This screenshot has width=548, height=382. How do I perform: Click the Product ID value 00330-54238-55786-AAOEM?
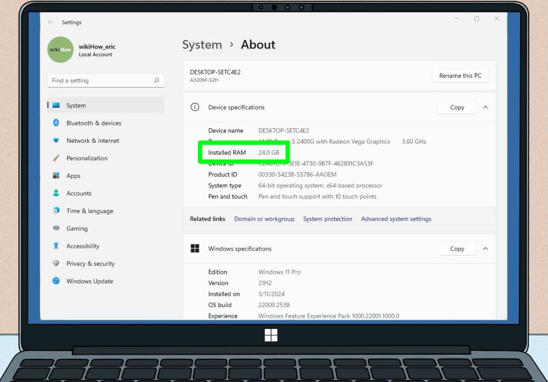[x=298, y=175]
